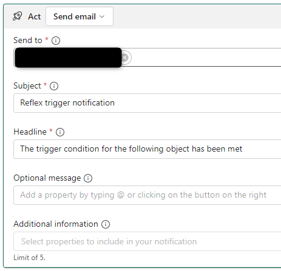
Task: Open the Additional information properties selector
Action: (147, 241)
